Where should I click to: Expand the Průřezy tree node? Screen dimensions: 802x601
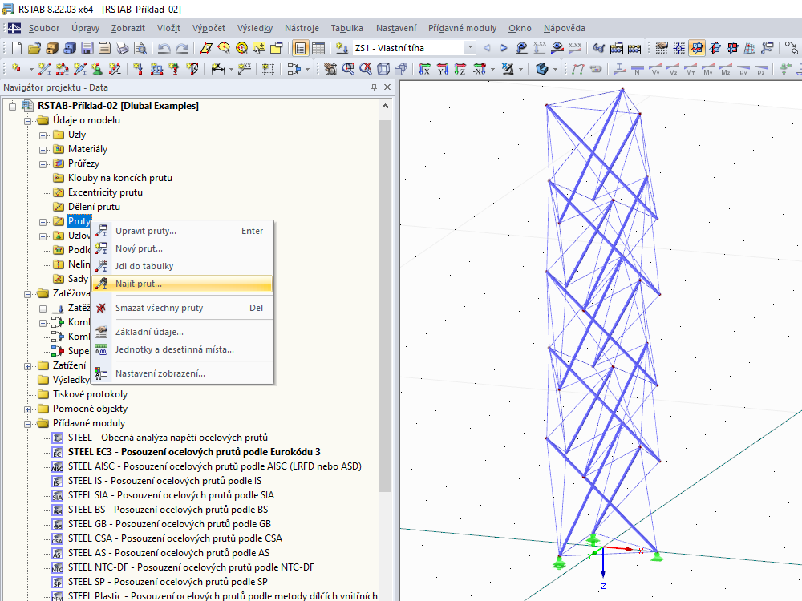coord(43,164)
